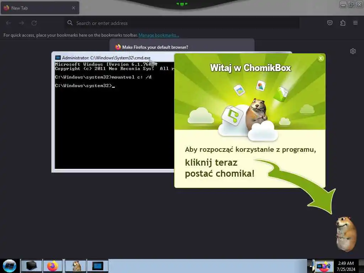The height and width of the screenshot is (273, 364).
Task: Click the ChomikBox hamster character on desktop
Action: click(x=346, y=234)
